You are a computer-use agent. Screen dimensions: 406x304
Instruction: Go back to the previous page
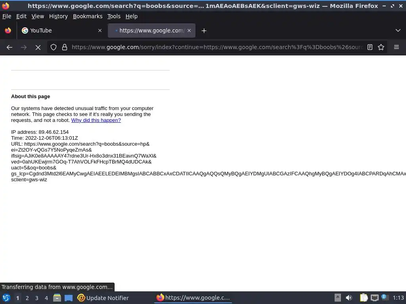(10, 47)
